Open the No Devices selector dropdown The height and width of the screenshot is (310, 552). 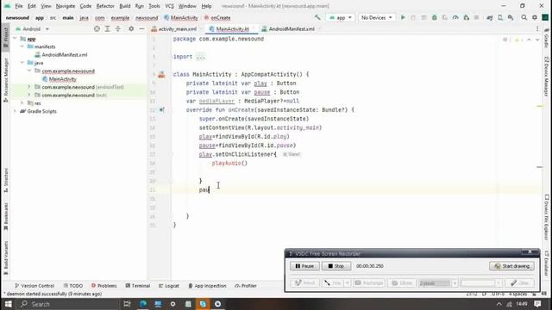point(376,17)
